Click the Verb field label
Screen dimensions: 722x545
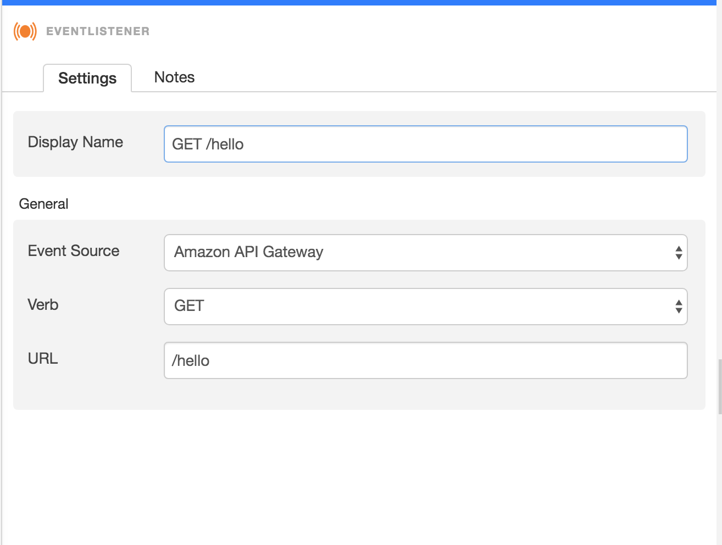[x=43, y=305]
